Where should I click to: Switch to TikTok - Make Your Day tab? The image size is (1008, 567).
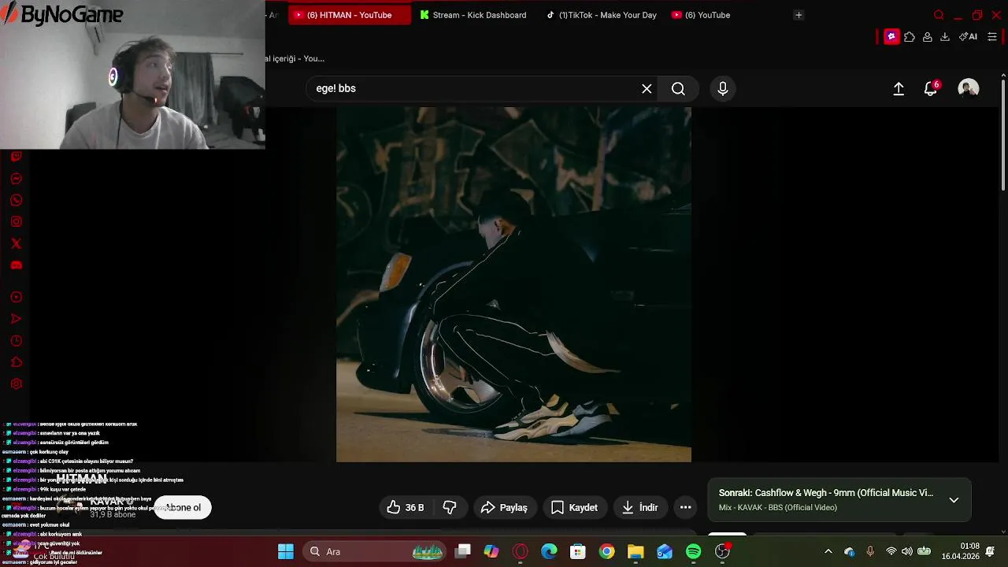coord(602,15)
